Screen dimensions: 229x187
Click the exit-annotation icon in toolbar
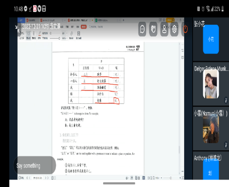[78, 34]
